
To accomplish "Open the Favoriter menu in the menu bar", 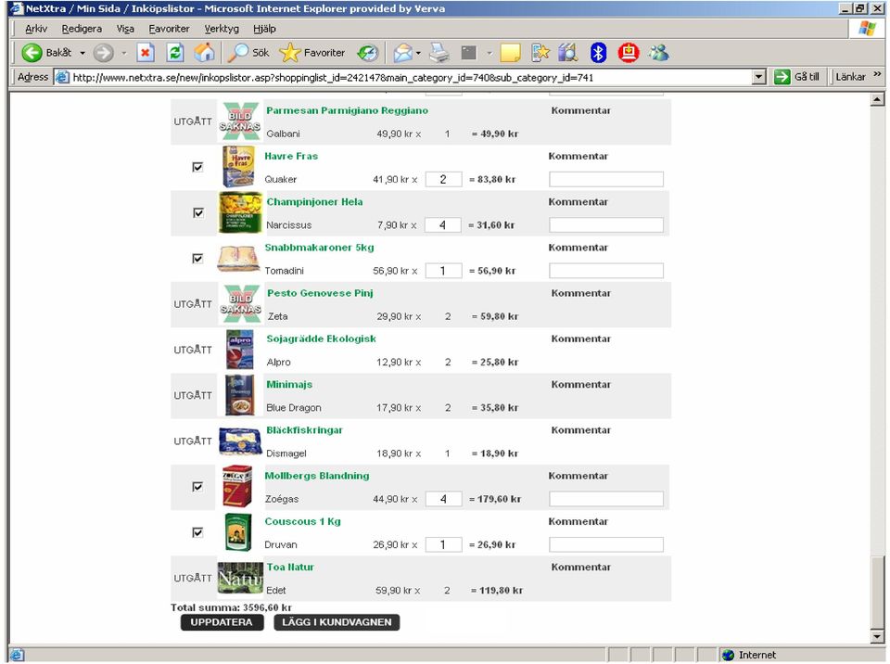I will pyautogui.click(x=169, y=29).
